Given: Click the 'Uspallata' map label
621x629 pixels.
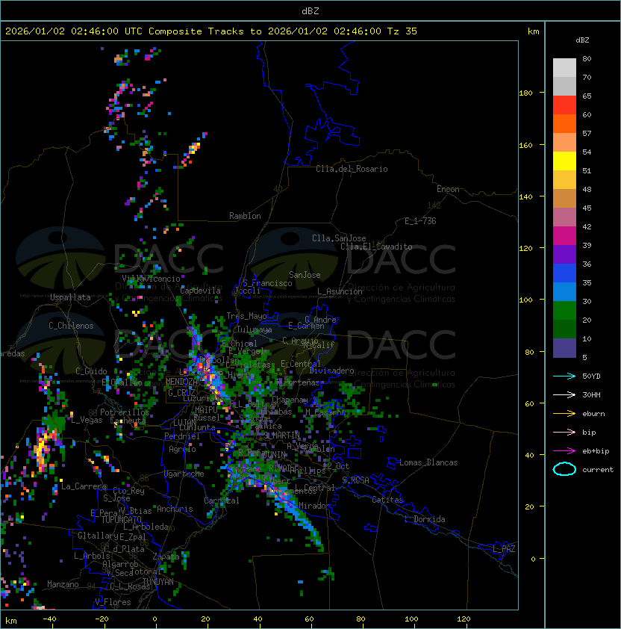Looking at the screenshot, I should [x=70, y=297].
